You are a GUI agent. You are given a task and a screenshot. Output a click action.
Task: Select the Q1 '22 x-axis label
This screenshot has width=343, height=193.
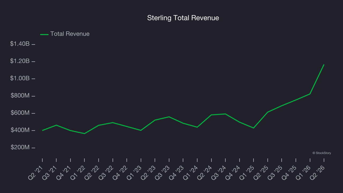78,172
